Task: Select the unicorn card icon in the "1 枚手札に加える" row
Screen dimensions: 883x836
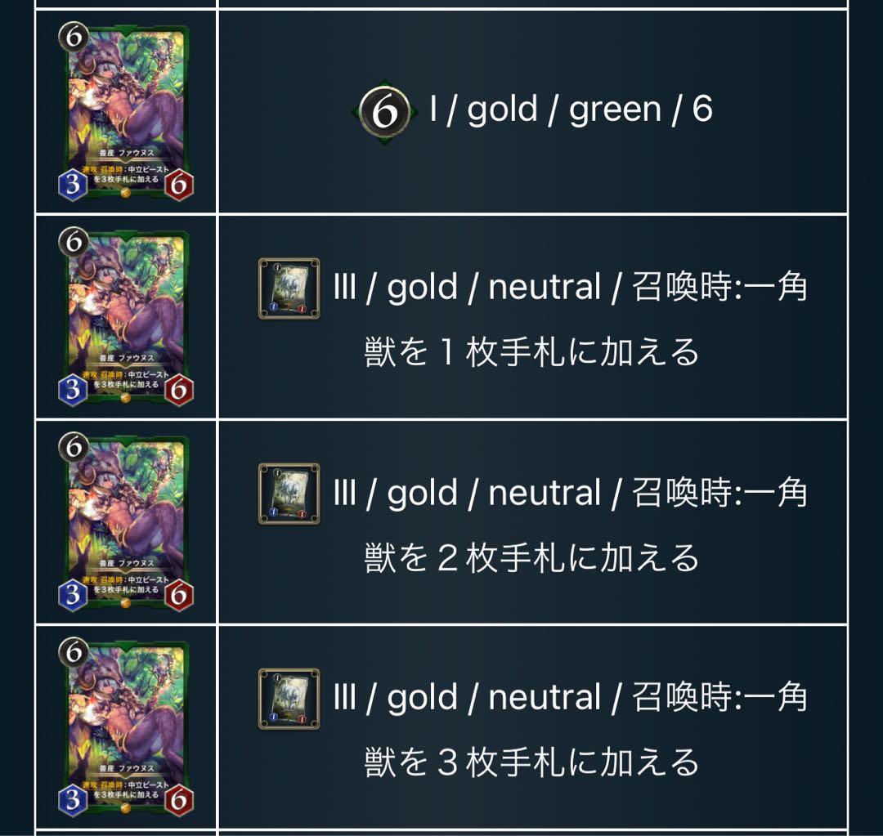Action: [289, 288]
